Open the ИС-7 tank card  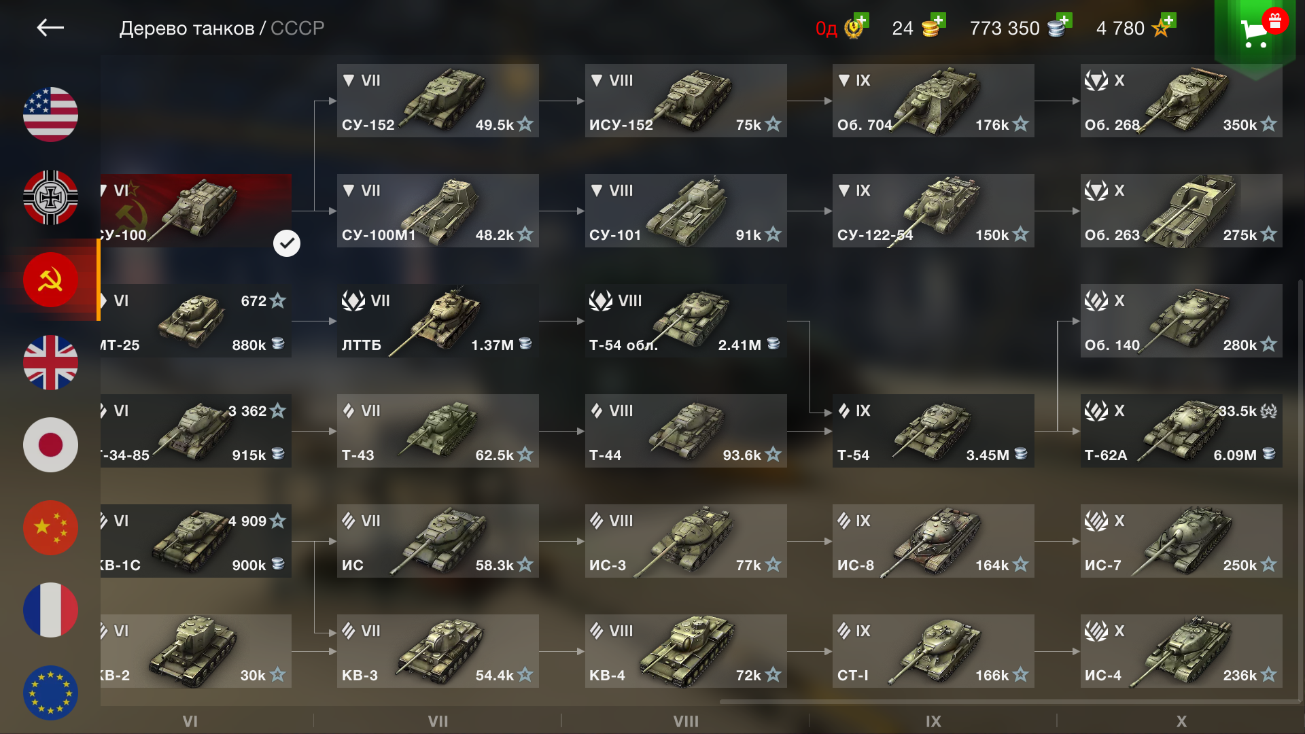click(x=1181, y=541)
